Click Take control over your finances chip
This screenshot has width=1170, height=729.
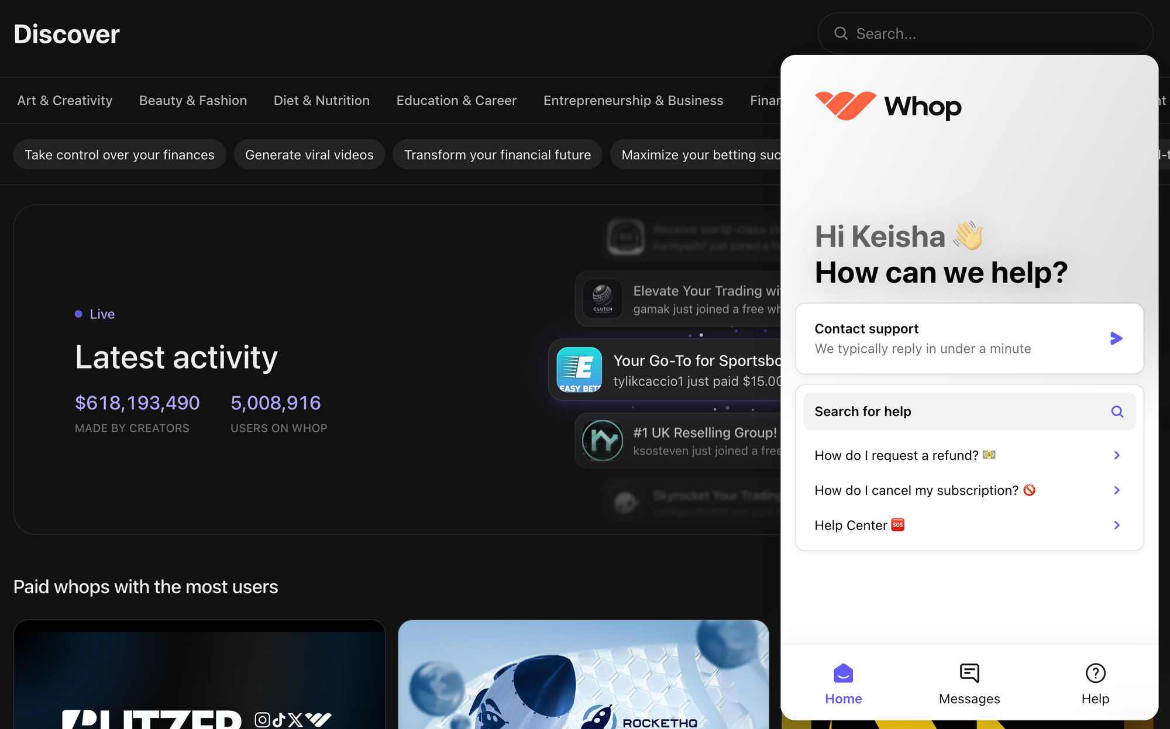[119, 154]
